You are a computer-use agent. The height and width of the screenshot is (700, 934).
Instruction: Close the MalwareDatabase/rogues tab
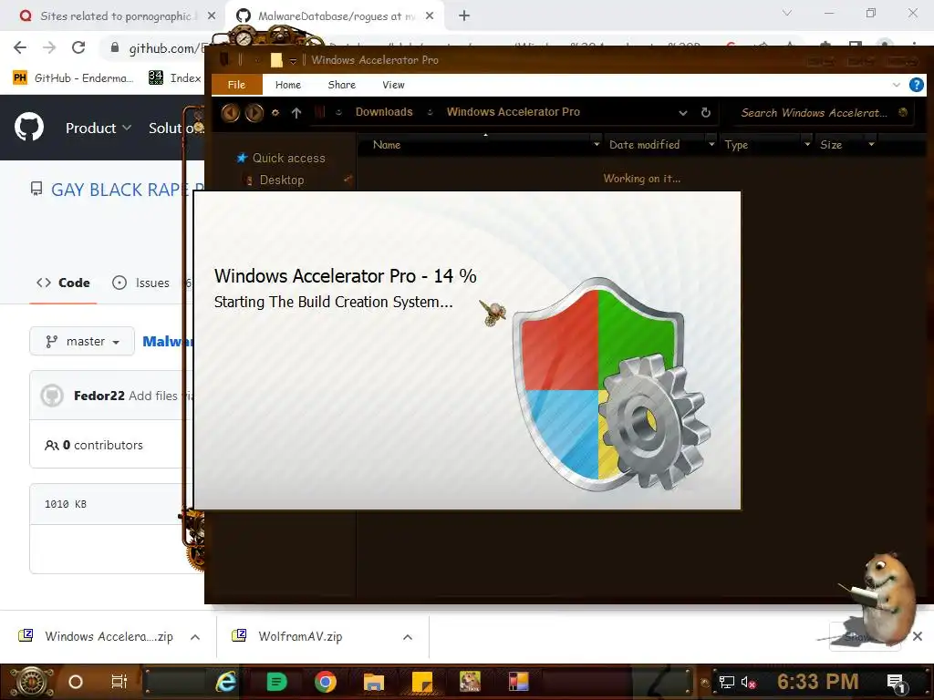tap(430, 16)
